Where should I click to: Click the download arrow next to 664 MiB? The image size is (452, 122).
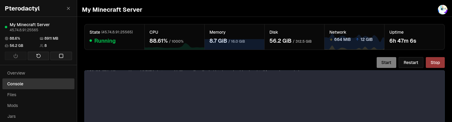pos(331,39)
